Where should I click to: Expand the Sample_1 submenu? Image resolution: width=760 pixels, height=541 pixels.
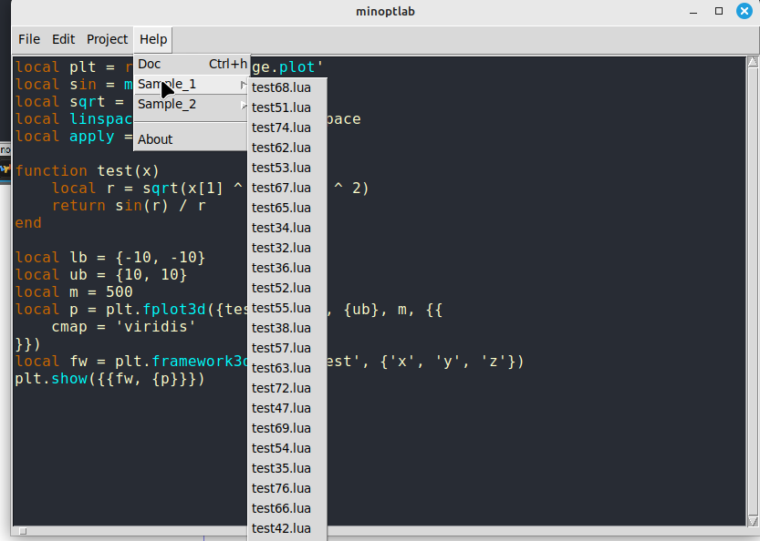click(x=192, y=84)
